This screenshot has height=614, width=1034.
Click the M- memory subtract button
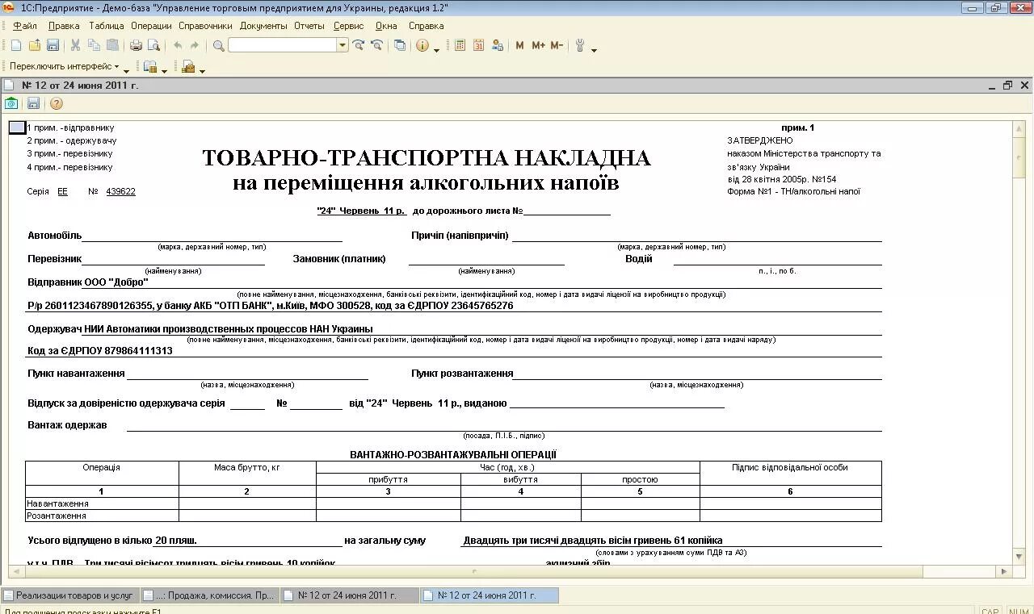557,46
